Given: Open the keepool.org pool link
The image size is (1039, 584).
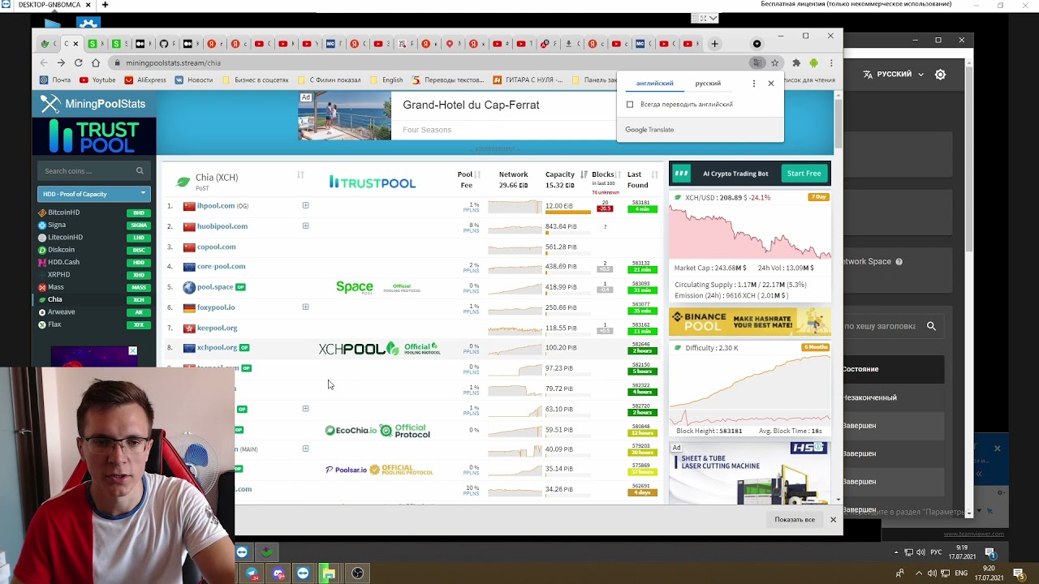Looking at the screenshot, I should click(217, 328).
